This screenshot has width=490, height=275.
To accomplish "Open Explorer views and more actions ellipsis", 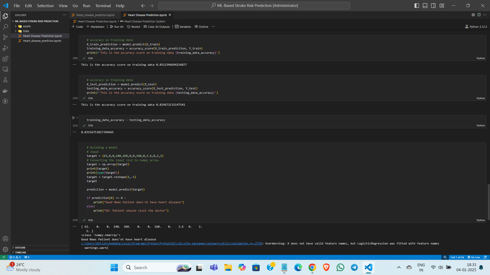I will (64, 15).
